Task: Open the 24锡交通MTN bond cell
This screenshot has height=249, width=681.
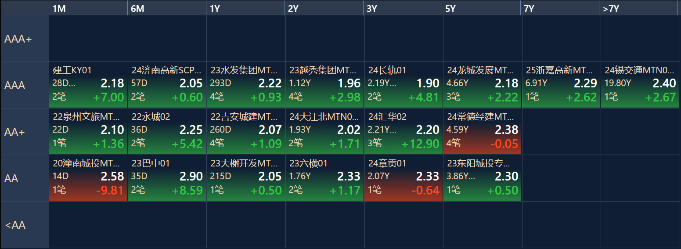Action: (x=640, y=85)
